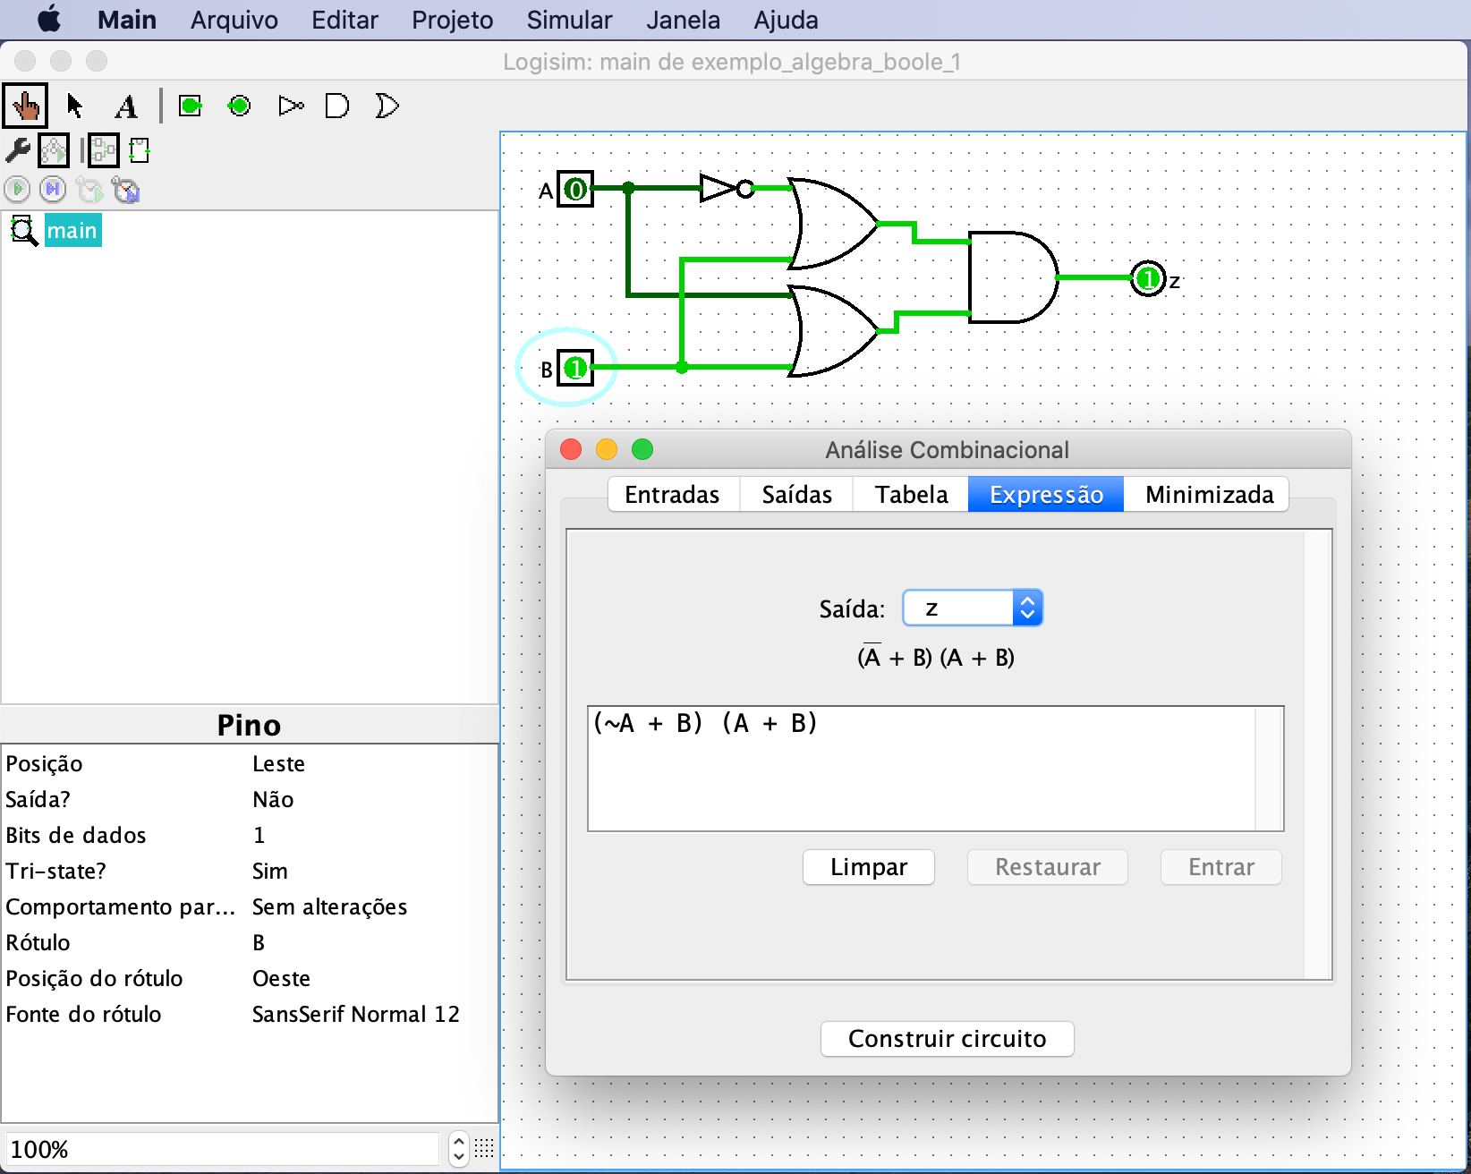
Task: Enable clock ticks icon
Action: click(89, 189)
